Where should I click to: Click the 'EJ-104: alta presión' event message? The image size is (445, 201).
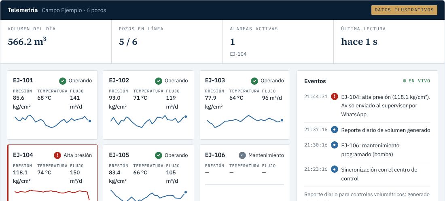pyautogui.click(x=386, y=106)
